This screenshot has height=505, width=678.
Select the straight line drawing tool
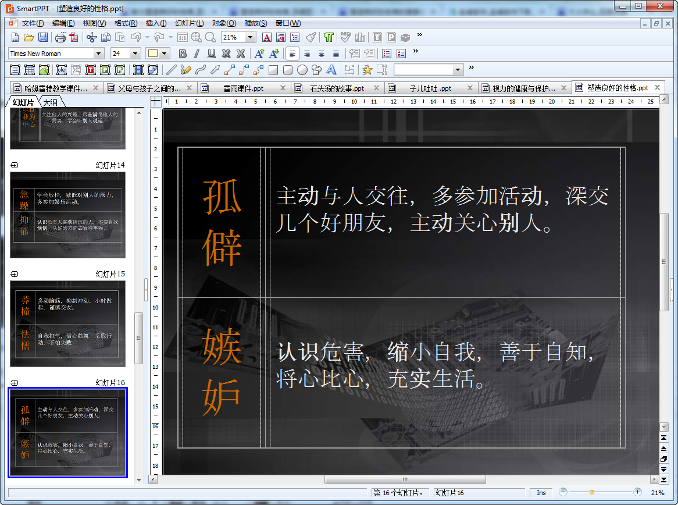[171, 70]
